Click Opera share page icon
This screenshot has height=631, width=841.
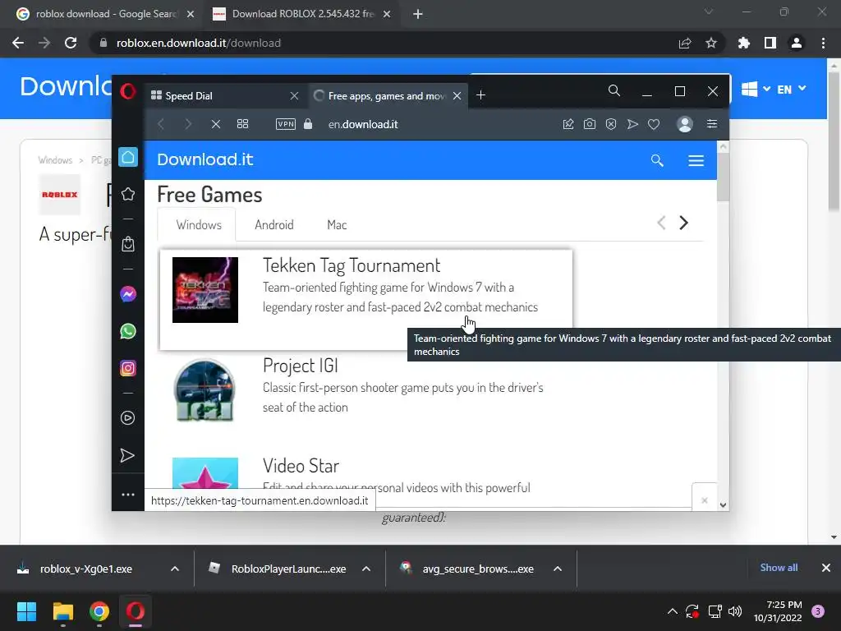pyautogui.click(x=568, y=124)
